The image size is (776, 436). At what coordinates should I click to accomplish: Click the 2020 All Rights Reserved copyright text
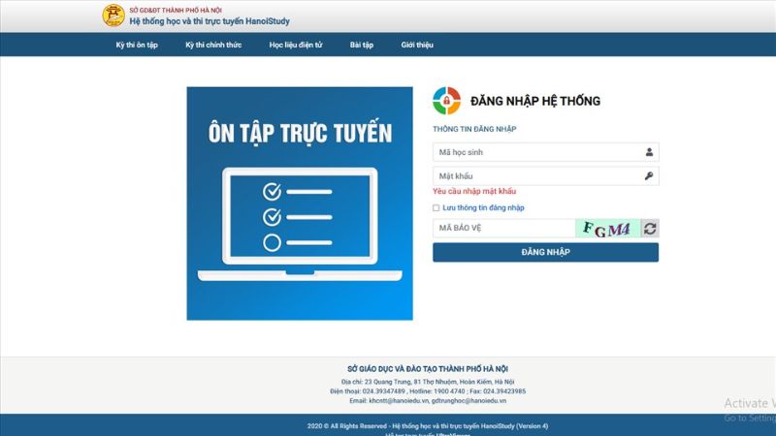(428, 426)
